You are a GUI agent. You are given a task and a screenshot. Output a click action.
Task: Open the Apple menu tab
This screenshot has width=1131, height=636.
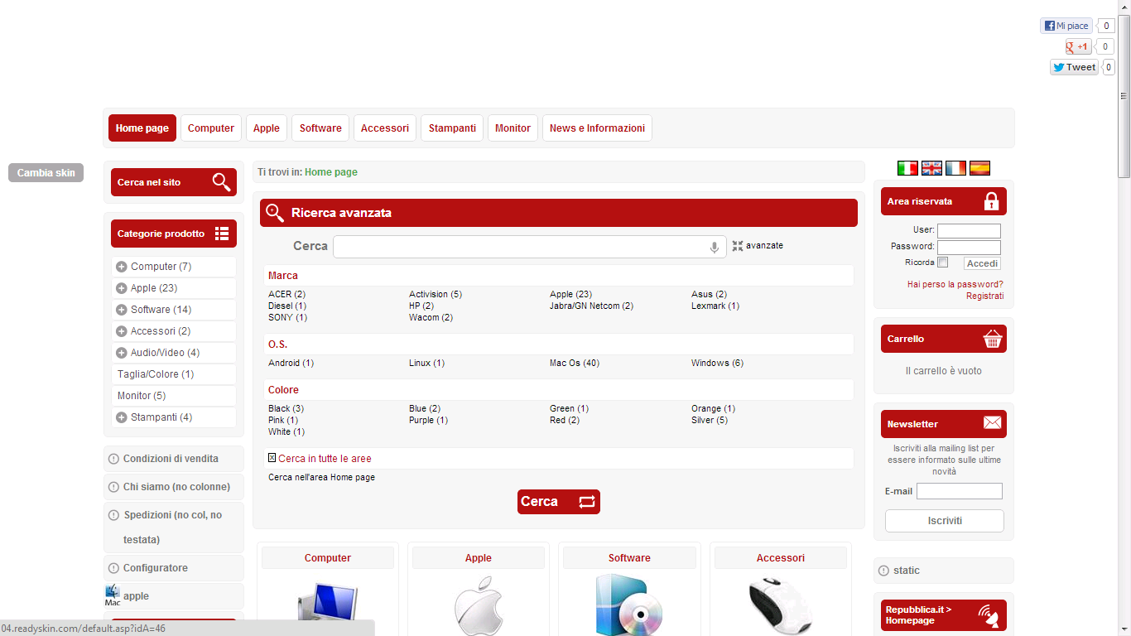point(267,128)
